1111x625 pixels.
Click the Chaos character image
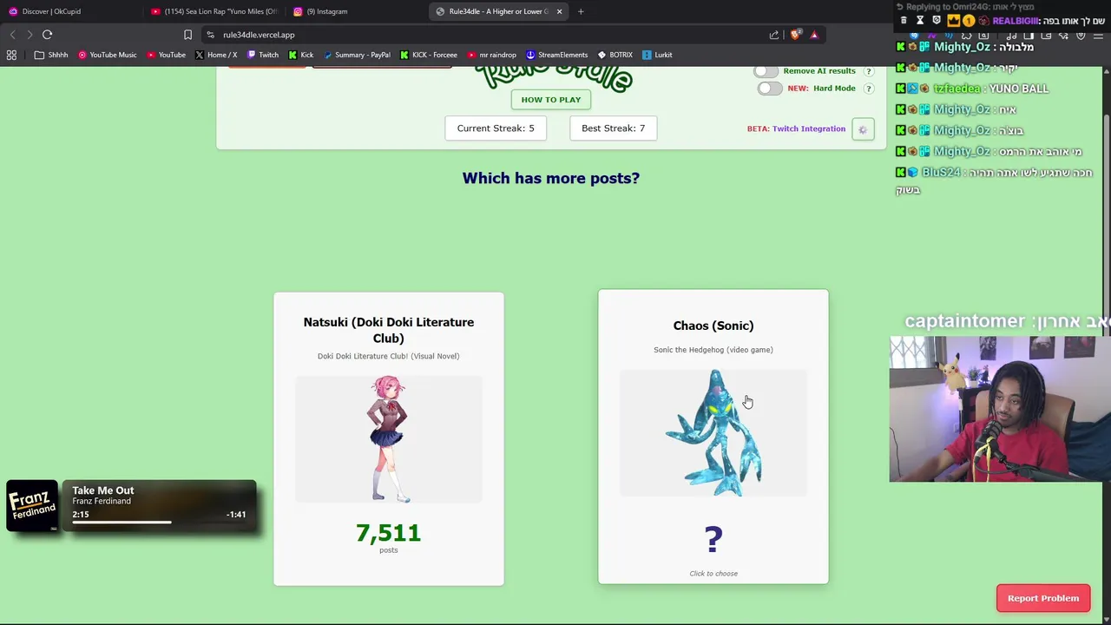click(713, 433)
